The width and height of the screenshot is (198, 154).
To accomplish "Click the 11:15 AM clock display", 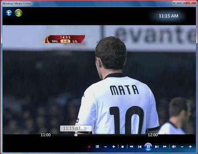I will pos(169,16).
